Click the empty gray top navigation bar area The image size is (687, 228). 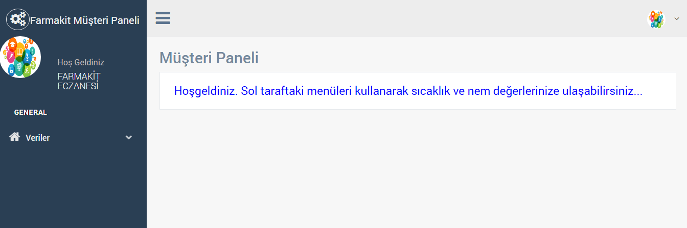[x=409, y=19]
